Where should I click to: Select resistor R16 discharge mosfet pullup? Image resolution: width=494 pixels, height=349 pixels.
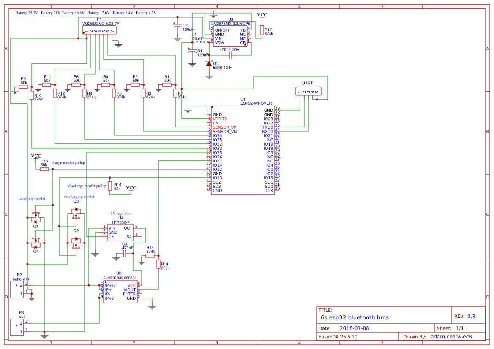pyautogui.click(x=109, y=186)
